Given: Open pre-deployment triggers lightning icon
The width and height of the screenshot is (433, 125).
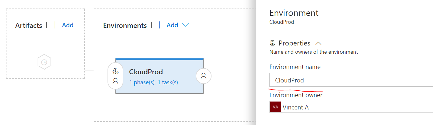Looking at the screenshot, I should pos(115,71).
